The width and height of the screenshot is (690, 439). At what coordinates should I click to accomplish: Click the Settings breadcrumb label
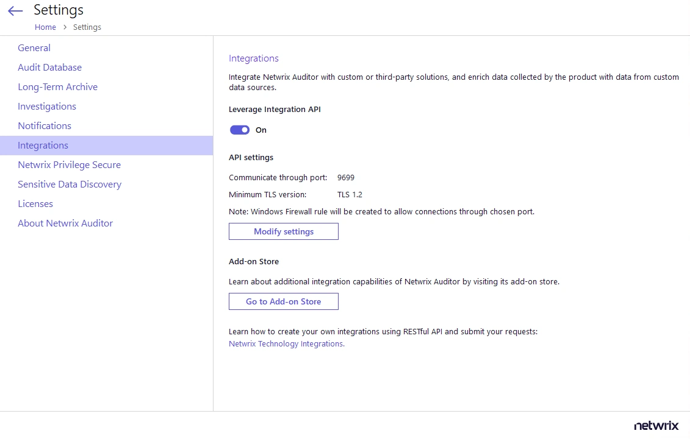click(x=87, y=27)
